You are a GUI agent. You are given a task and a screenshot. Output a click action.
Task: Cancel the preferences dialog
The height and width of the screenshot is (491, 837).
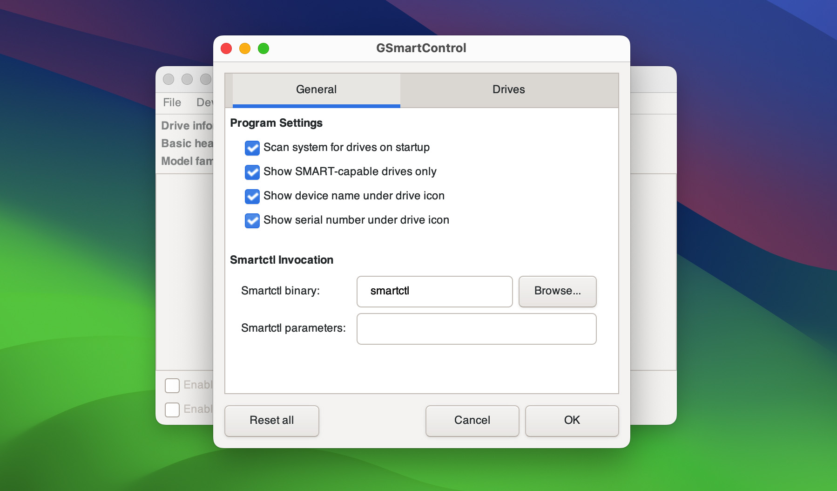point(472,421)
